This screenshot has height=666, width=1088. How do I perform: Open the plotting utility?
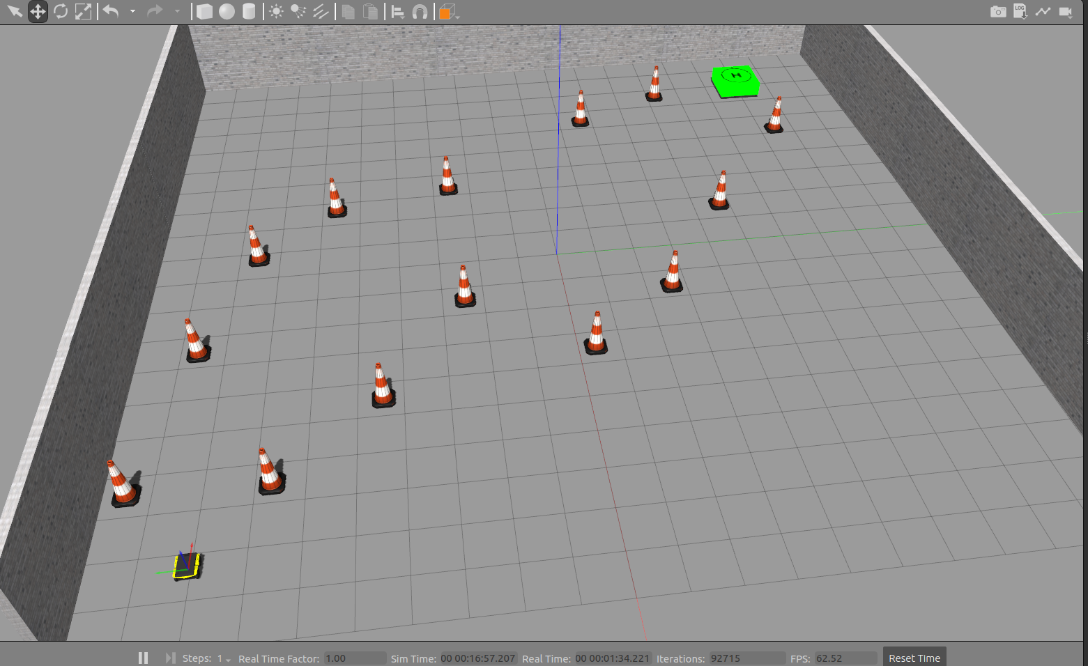coord(1043,11)
